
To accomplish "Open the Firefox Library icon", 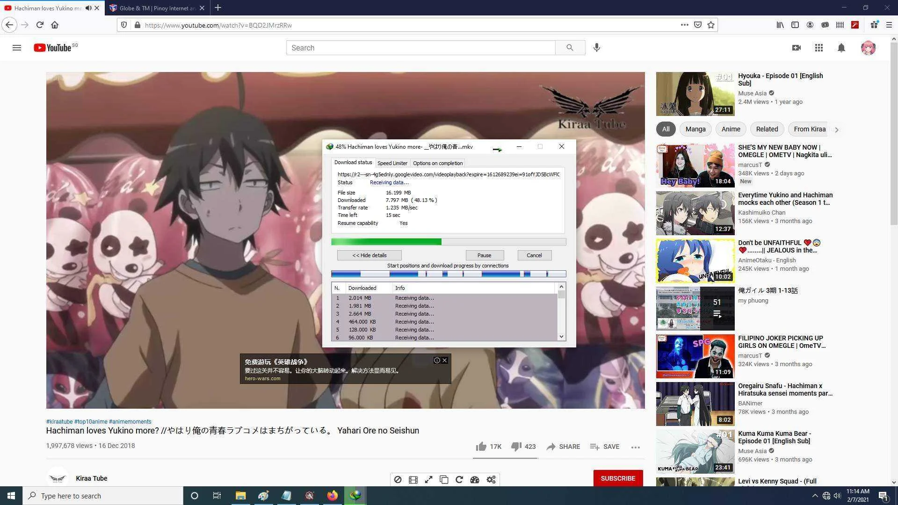I will point(780,25).
